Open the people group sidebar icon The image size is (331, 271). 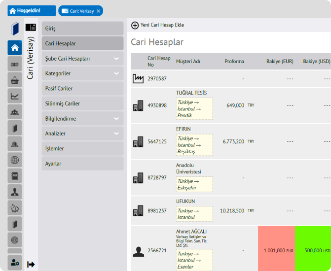click(15, 112)
